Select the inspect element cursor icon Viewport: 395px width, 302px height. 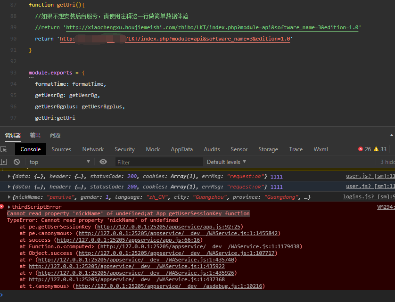click(x=4, y=149)
